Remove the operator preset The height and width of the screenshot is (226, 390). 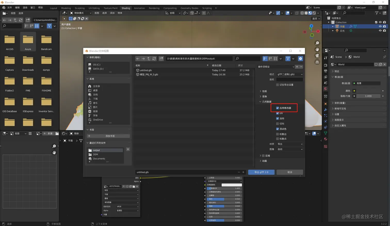click(301, 67)
